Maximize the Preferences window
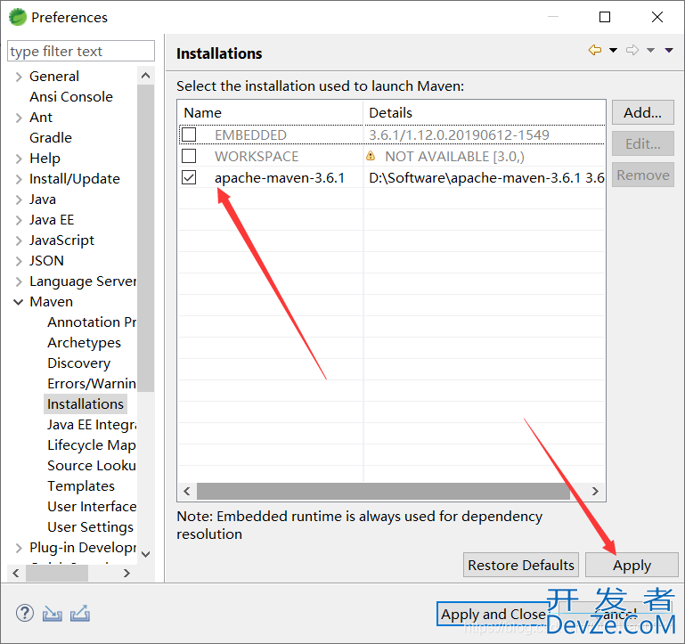685x644 pixels. tap(605, 17)
